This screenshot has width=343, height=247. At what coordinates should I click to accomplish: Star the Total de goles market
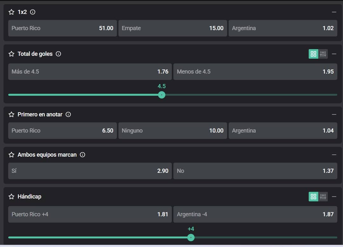[11, 54]
